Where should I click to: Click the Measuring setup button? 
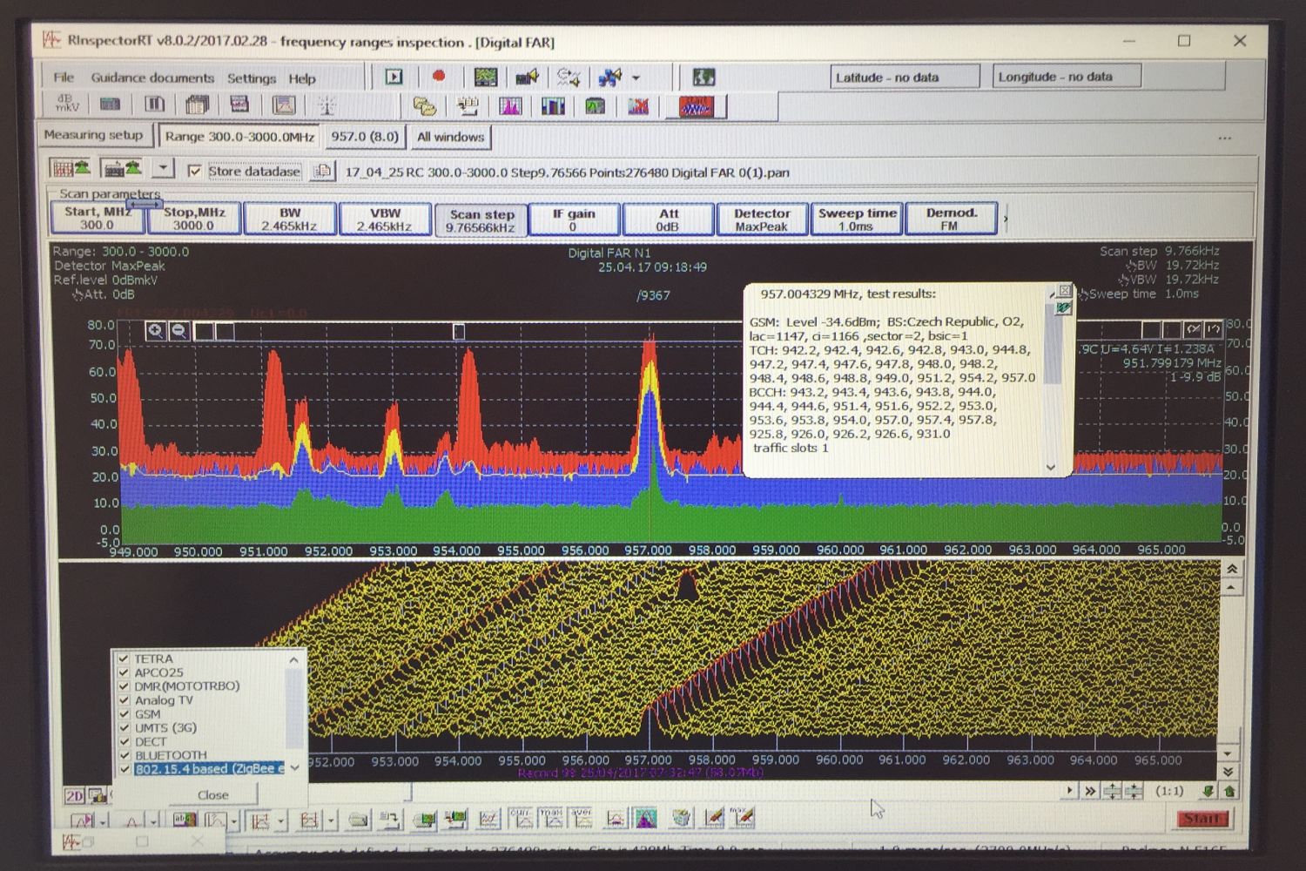[93, 135]
